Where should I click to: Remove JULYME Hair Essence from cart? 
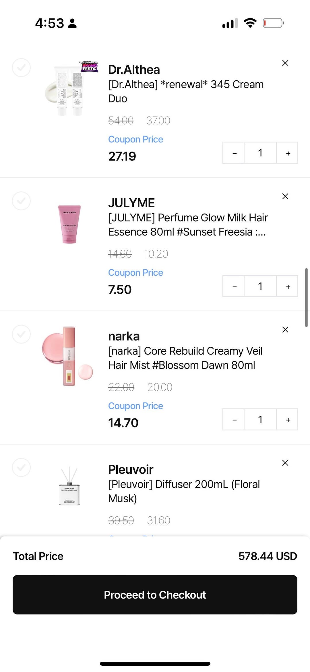pos(285,196)
